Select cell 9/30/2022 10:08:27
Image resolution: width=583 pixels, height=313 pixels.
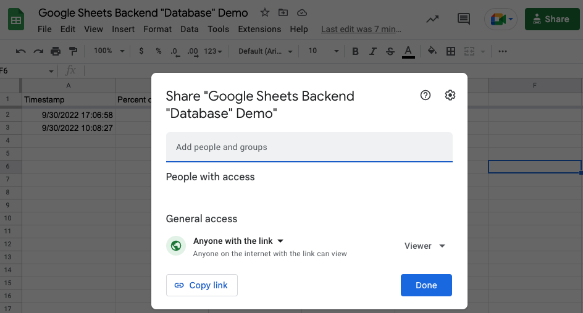pyautogui.click(x=69, y=128)
